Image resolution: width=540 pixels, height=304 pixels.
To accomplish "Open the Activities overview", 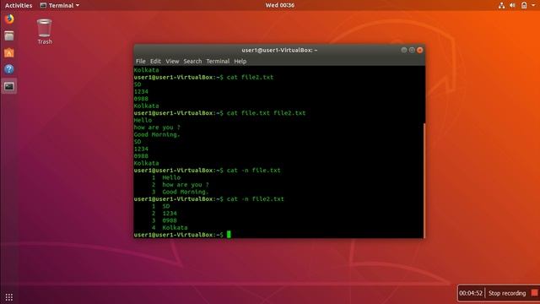I will click(19, 5).
